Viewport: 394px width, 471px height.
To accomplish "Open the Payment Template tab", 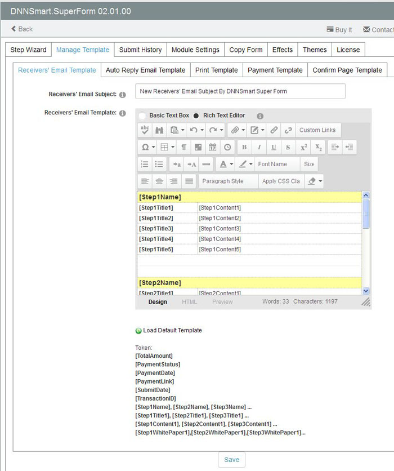I will (x=275, y=70).
